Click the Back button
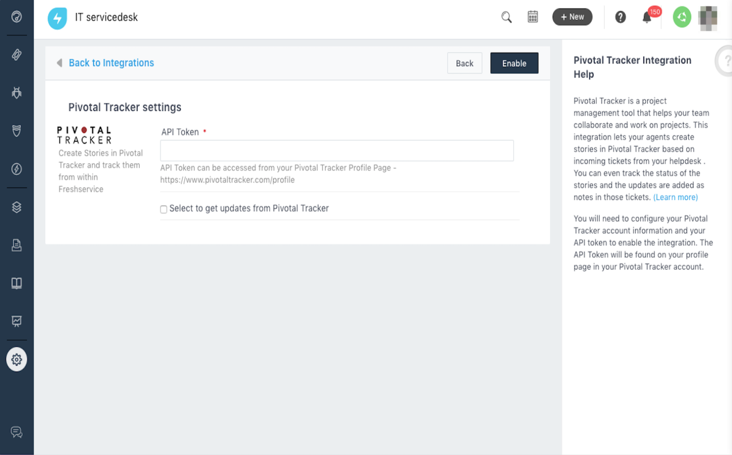The width and height of the screenshot is (732, 455). click(x=465, y=63)
